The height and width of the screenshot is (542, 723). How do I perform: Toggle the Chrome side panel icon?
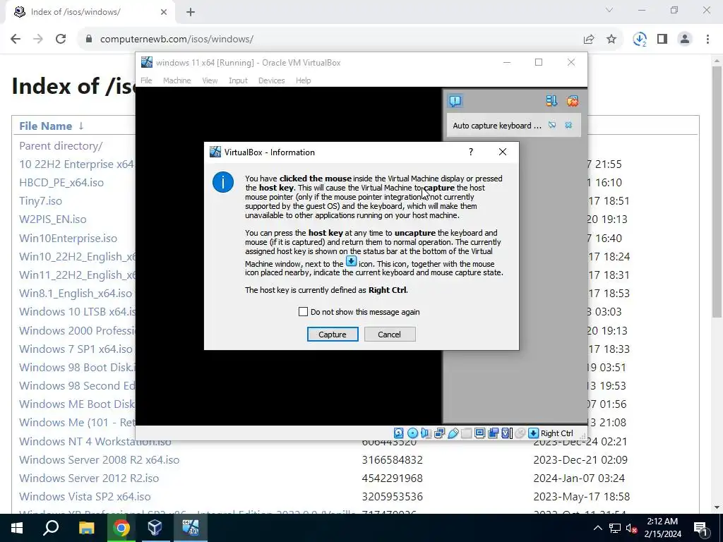pos(662,40)
